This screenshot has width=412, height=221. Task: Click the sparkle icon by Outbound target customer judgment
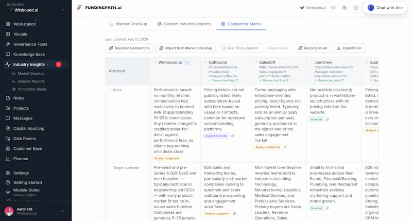(235, 214)
